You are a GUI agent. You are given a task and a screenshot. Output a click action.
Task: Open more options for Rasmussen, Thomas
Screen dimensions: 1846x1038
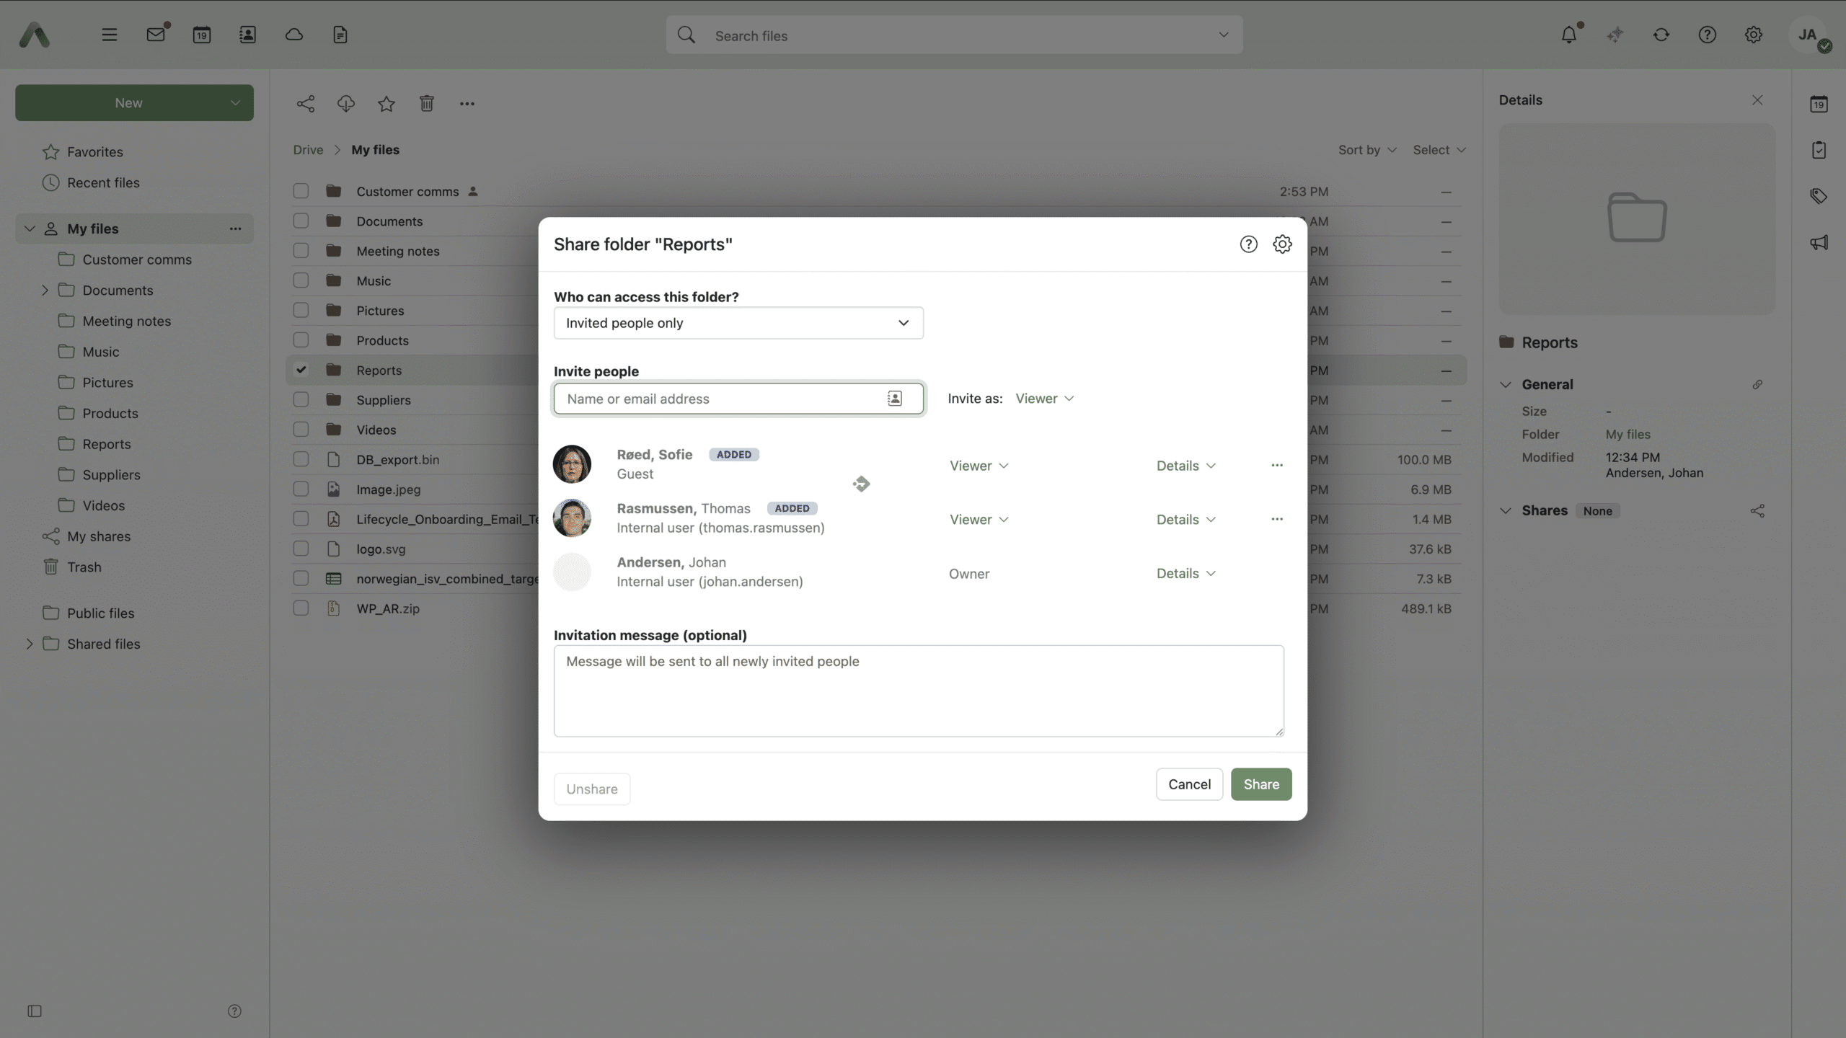click(x=1276, y=519)
